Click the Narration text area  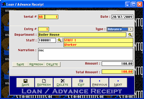point(86,54)
